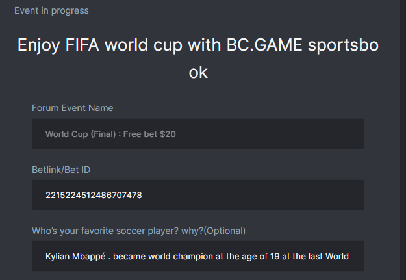Place cursor on bet ID number 2215224512486707478
The width and height of the screenshot is (406, 280).
point(94,195)
